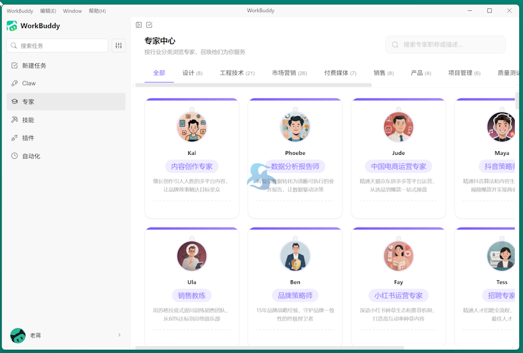
Task: Click the 新建任务 edit icon
Action: pos(14,66)
